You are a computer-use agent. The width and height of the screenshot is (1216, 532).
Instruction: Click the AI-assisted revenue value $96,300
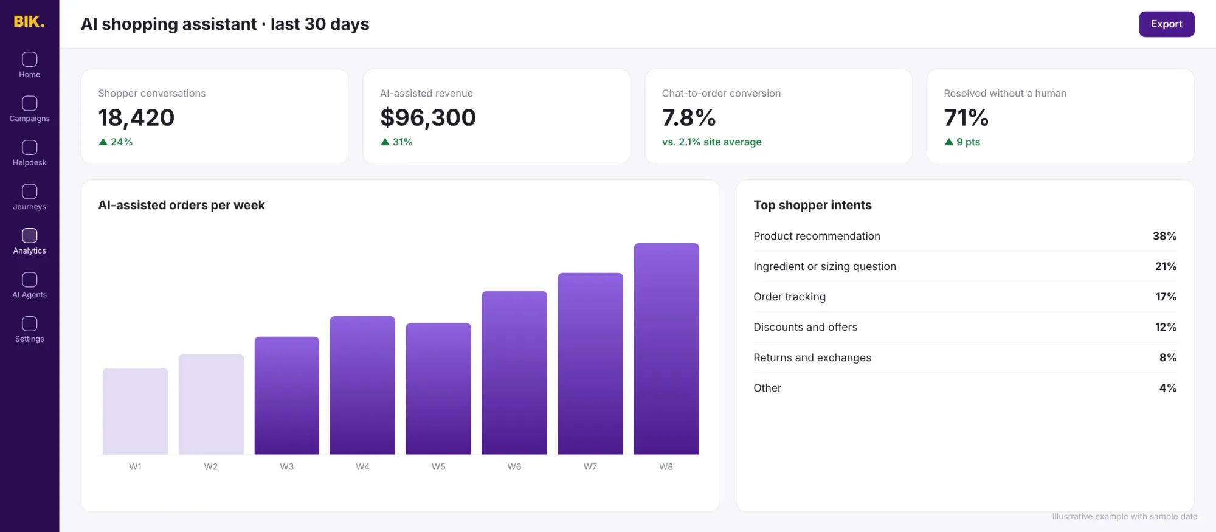click(x=428, y=117)
